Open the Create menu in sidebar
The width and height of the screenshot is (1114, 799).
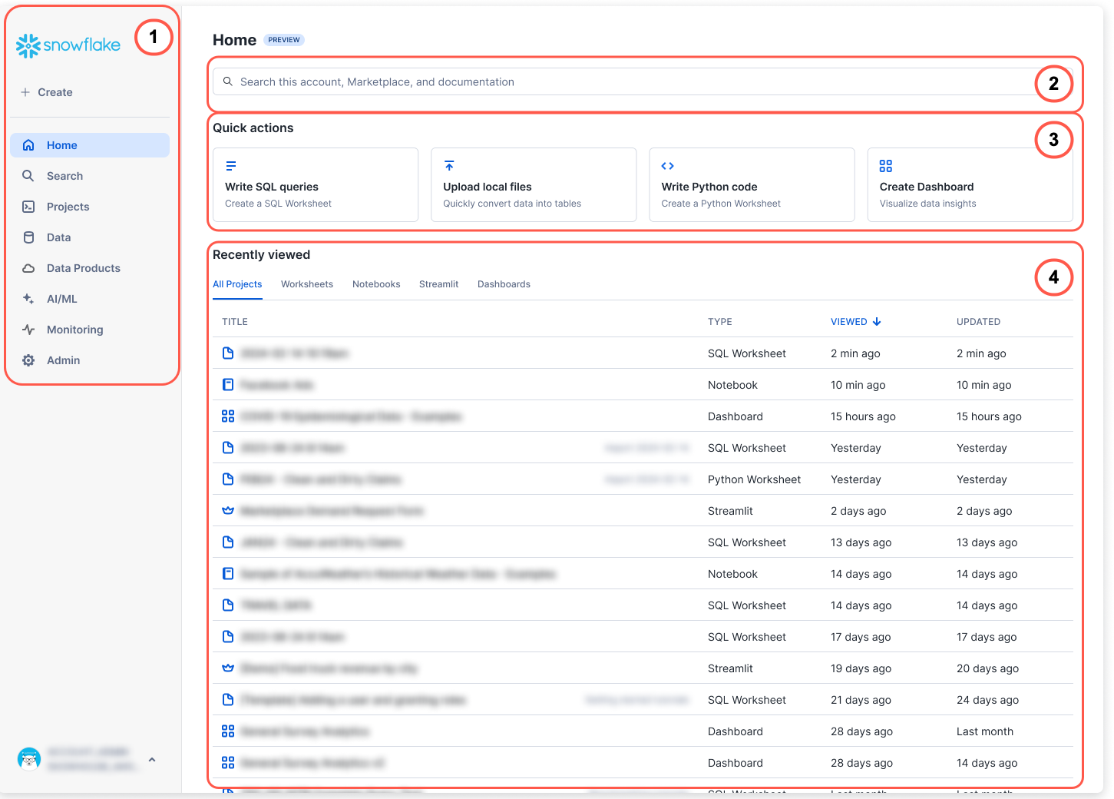(x=47, y=92)
